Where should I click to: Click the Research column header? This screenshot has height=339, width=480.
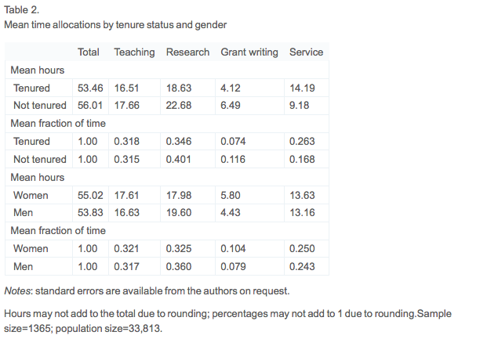(187, 52)
